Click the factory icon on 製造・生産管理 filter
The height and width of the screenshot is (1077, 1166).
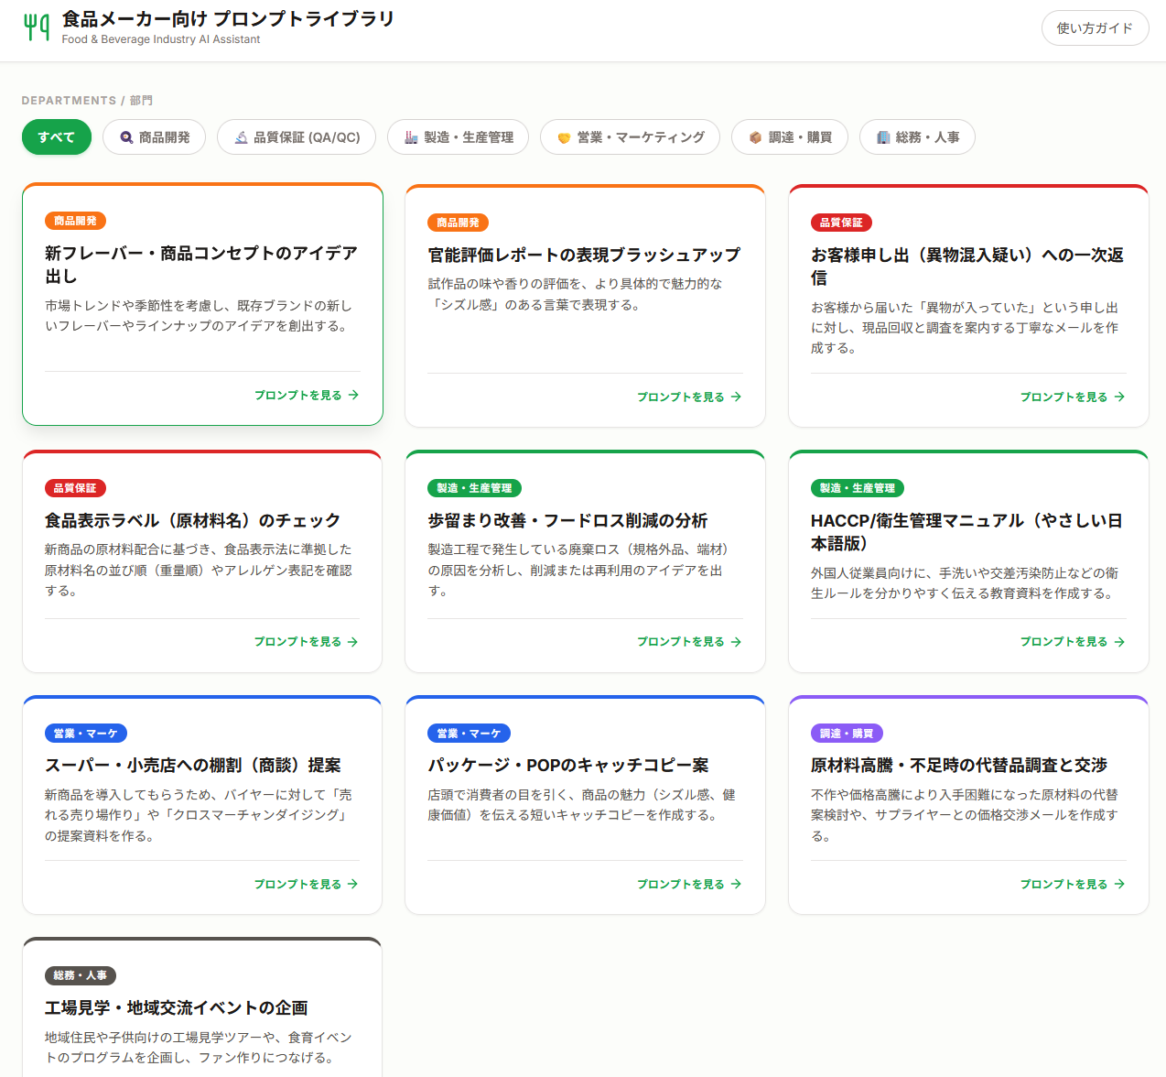(x=411, y=137)
